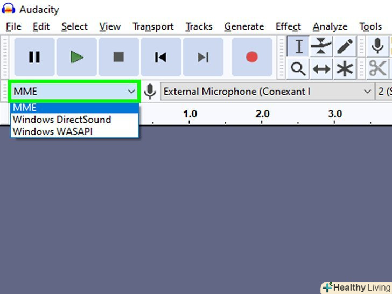Collapse the MME audio host dropdown
This screenshot has width=392, height=294.
pos(74,92)
